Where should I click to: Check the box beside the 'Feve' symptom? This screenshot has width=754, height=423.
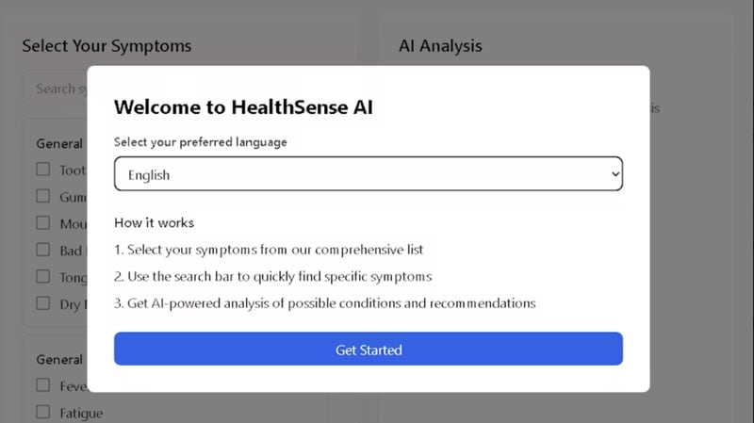pos(43,385)
